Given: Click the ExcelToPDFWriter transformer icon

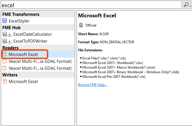Looking at the screenshot, I should 5,41.
